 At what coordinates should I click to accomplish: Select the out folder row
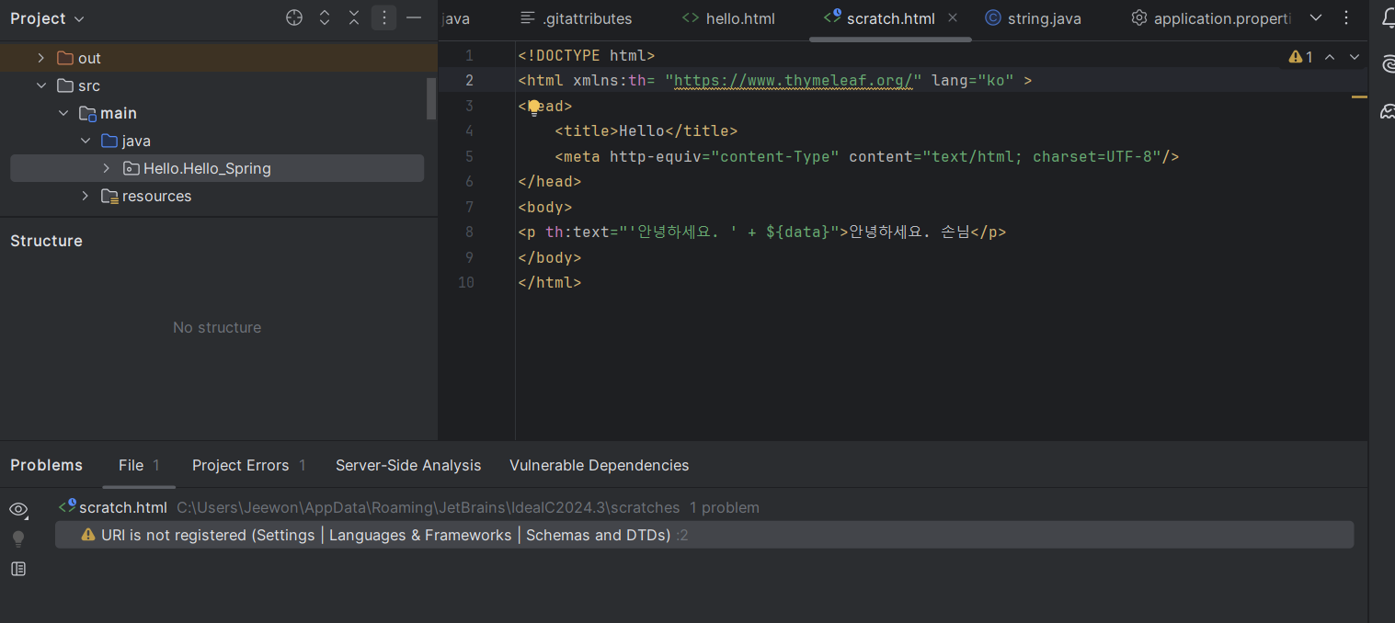(x=217, y=58)
